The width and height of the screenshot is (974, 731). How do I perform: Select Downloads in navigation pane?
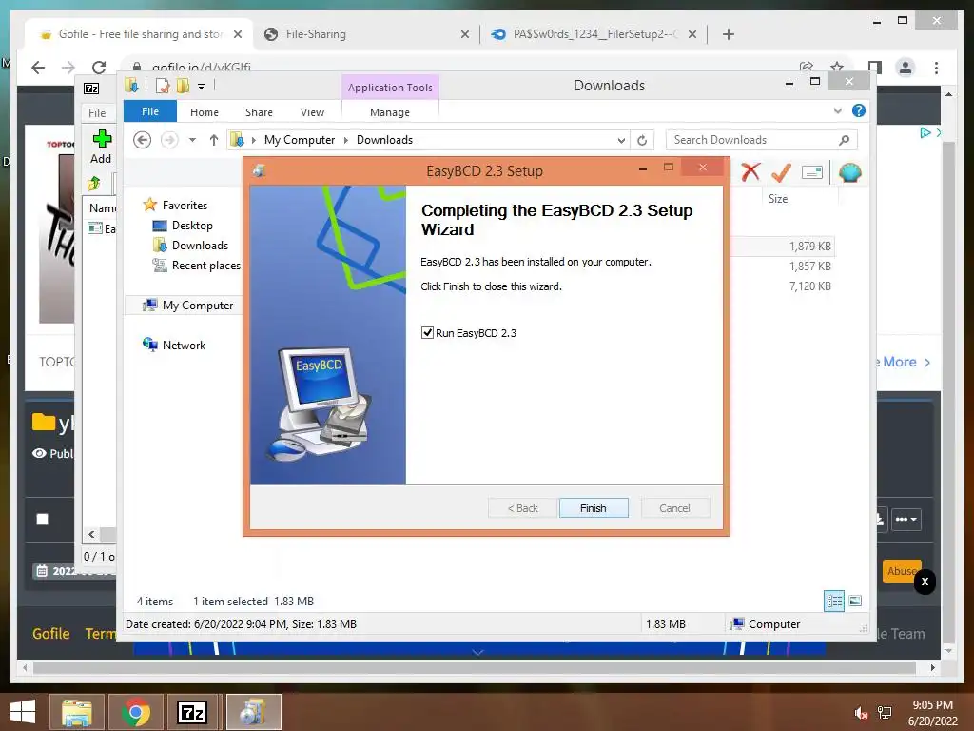point(200,245)
